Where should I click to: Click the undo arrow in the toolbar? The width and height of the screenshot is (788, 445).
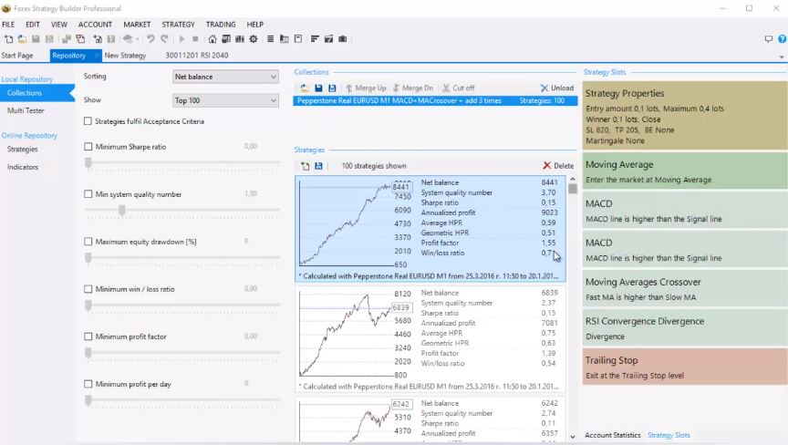pos(150,39)
